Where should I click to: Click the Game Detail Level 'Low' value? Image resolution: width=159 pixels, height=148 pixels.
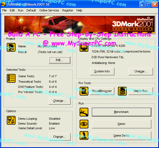[52, 128]
